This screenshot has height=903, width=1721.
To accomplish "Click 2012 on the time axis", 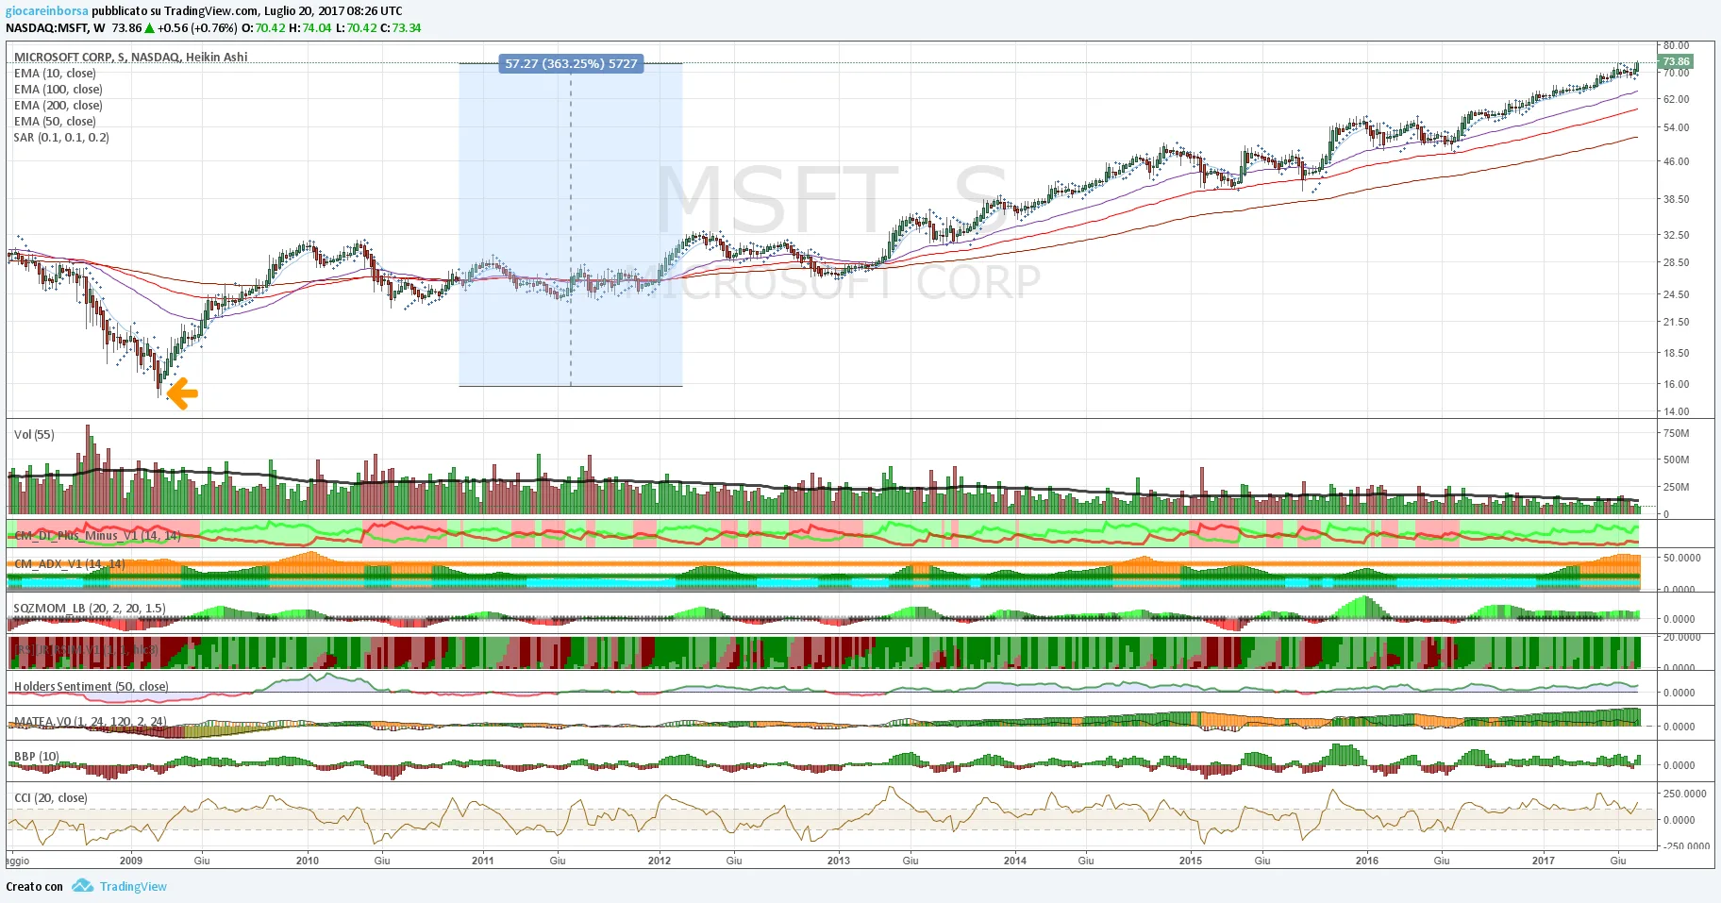I will (660, 861).
